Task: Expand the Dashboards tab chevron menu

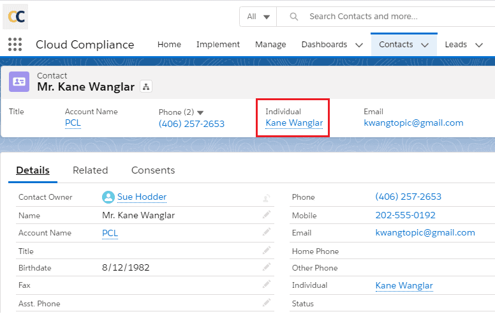Action: click(x=358, y=45)
